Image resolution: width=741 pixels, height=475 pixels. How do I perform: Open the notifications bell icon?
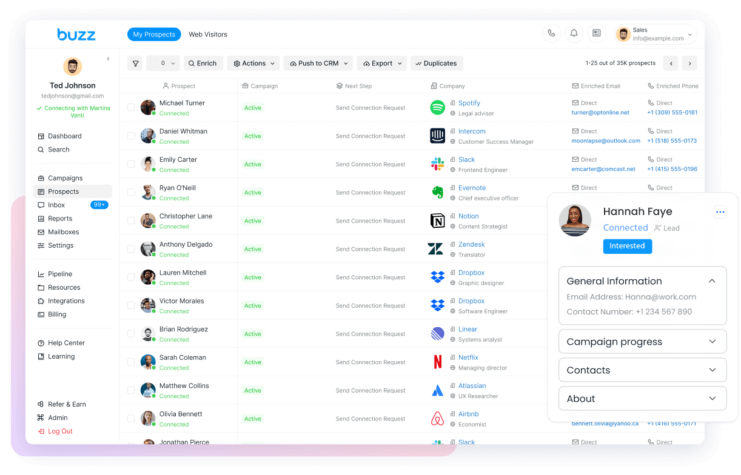click(x=574, y=33)
